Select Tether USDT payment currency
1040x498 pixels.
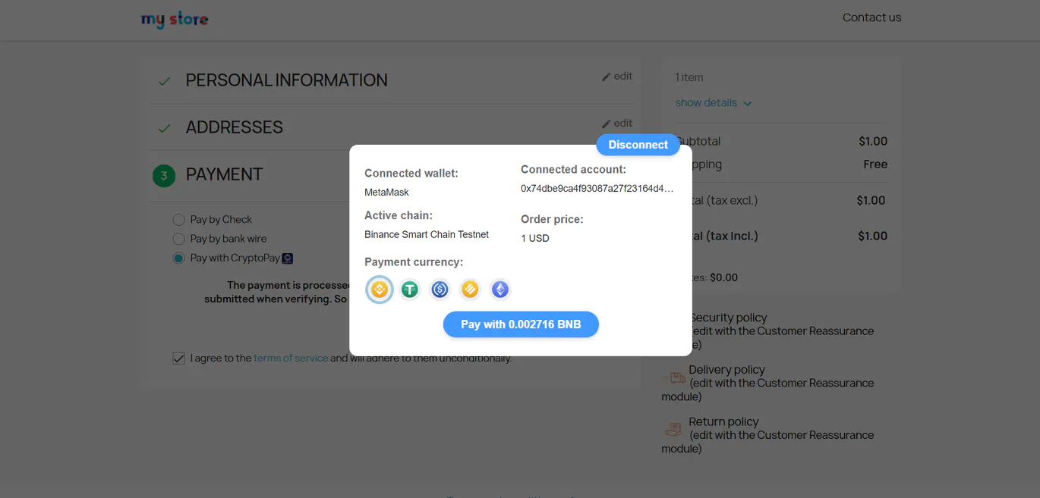[x=410, y=290]
